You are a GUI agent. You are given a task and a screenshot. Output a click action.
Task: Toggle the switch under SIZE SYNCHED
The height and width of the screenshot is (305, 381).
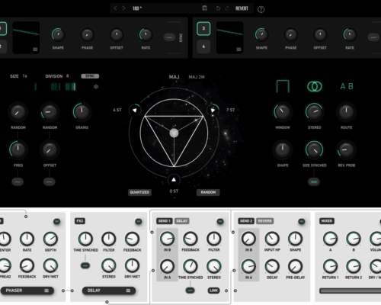(x=314, y=181)
